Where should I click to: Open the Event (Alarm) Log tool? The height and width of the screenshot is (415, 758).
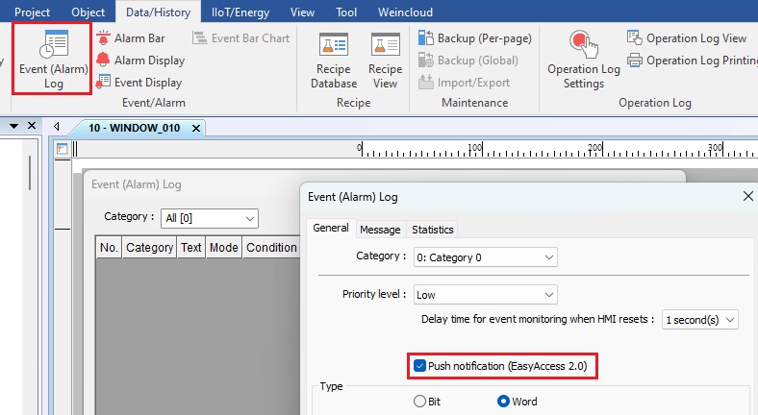pos(52,59)
